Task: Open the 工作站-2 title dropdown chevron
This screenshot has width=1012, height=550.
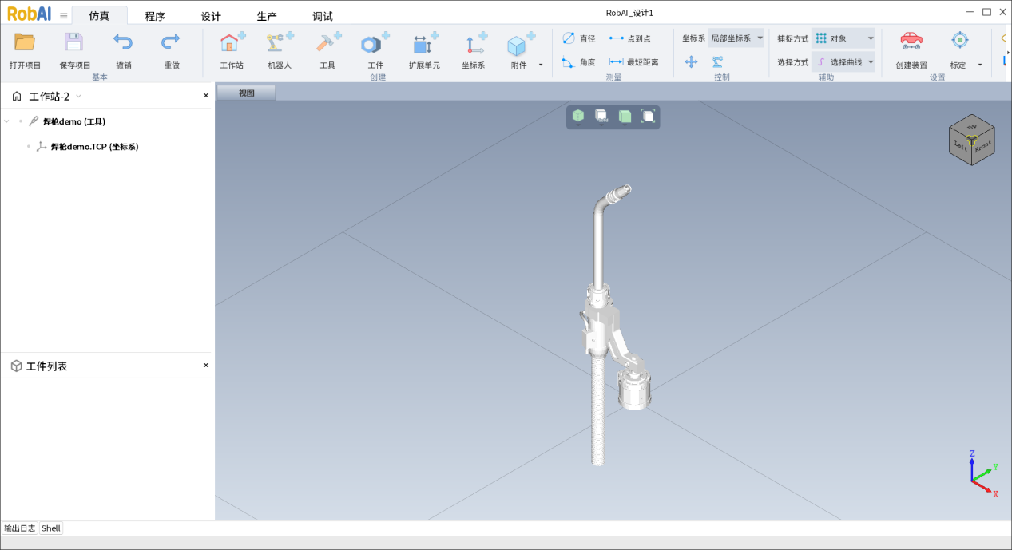Action: 78,97
